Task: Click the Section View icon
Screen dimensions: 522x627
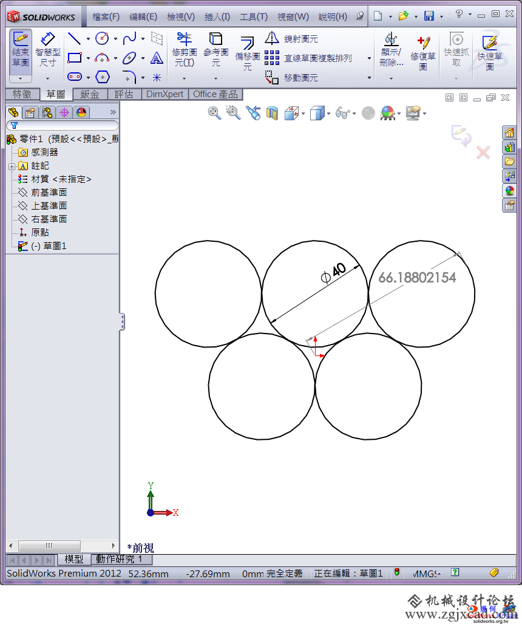Action: tap(273, 113)
